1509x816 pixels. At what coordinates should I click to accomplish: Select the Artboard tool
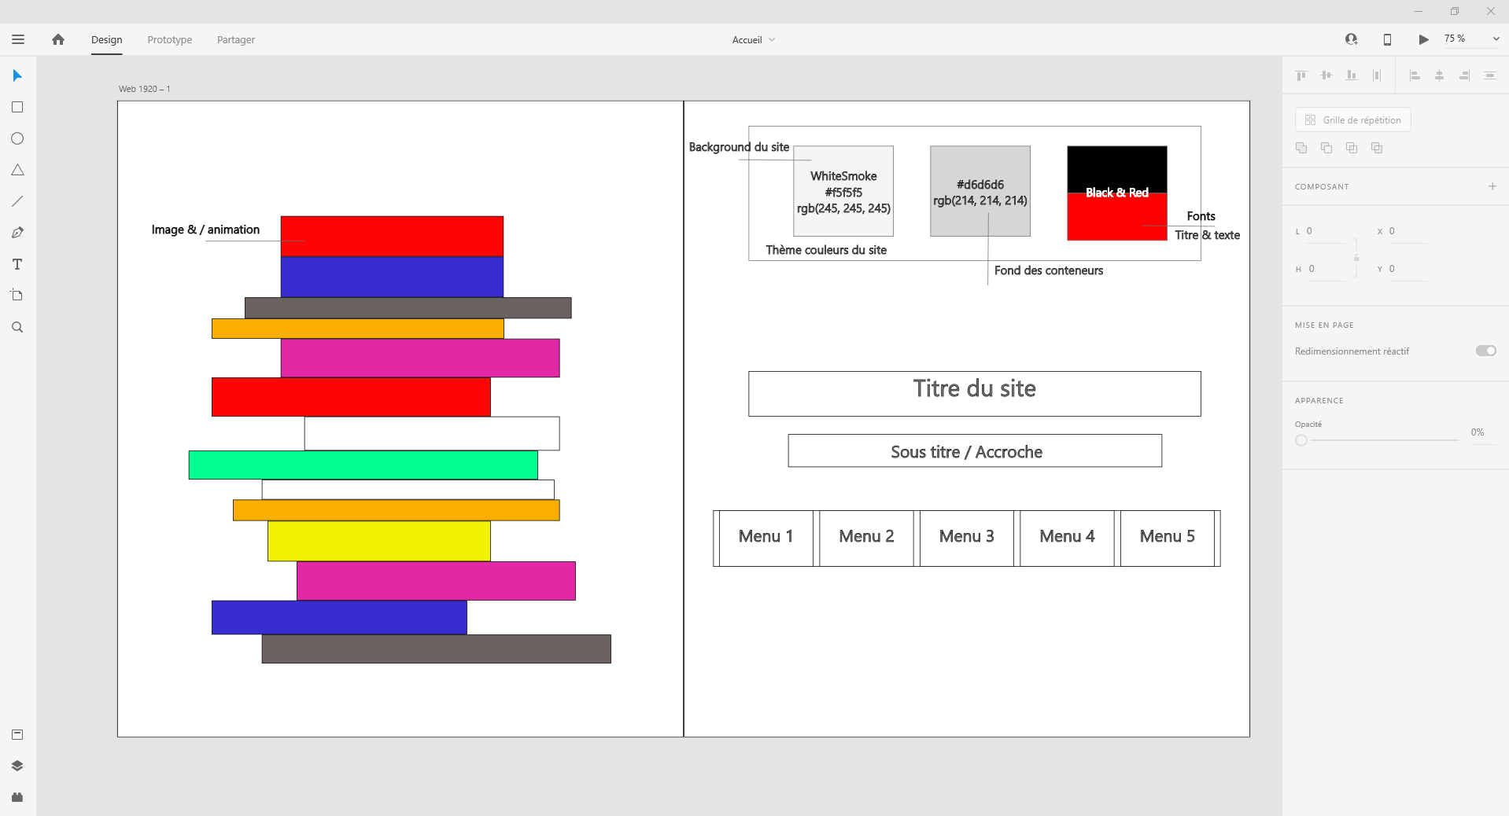pyautogui.click(x=17, y=296)
